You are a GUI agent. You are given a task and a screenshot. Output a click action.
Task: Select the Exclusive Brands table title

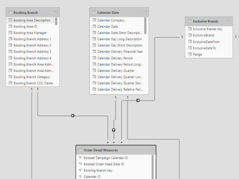pyautogui.click(x=206, y=21)
